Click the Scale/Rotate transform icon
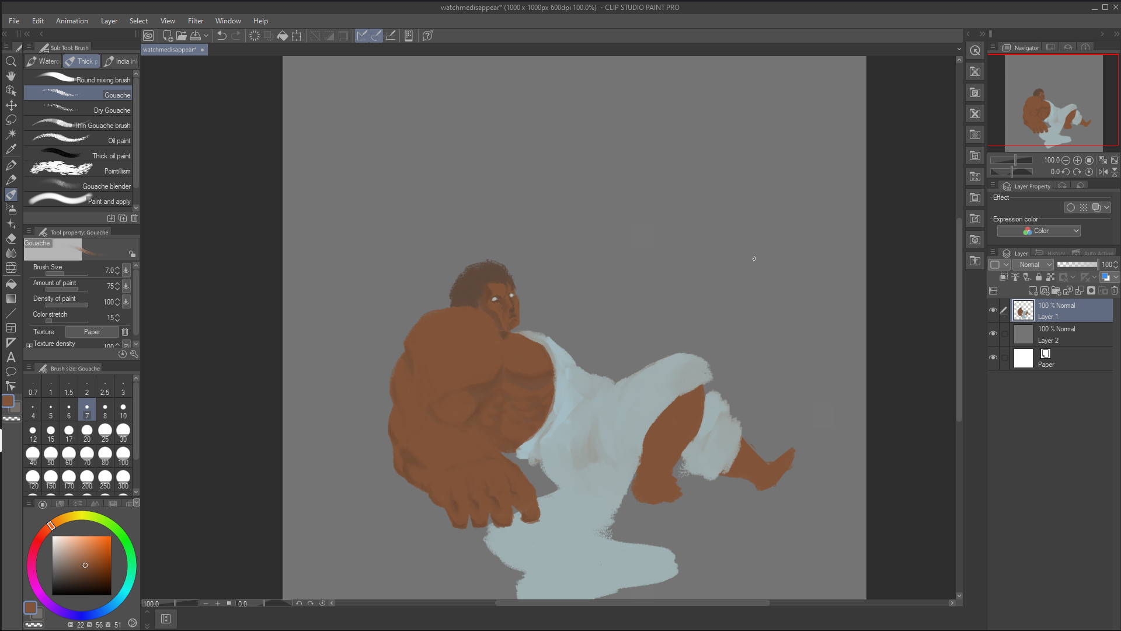Image resolution: width=1121 pixels, height=631 pixels. click(297, 36)
